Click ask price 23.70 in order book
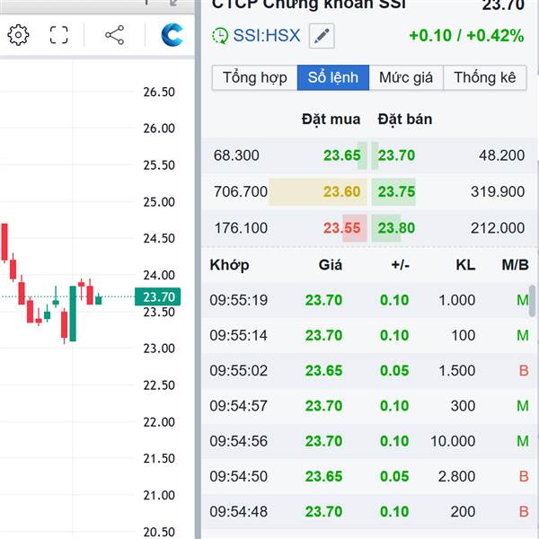Screen dimensions: 539x539 pos(397,155)
